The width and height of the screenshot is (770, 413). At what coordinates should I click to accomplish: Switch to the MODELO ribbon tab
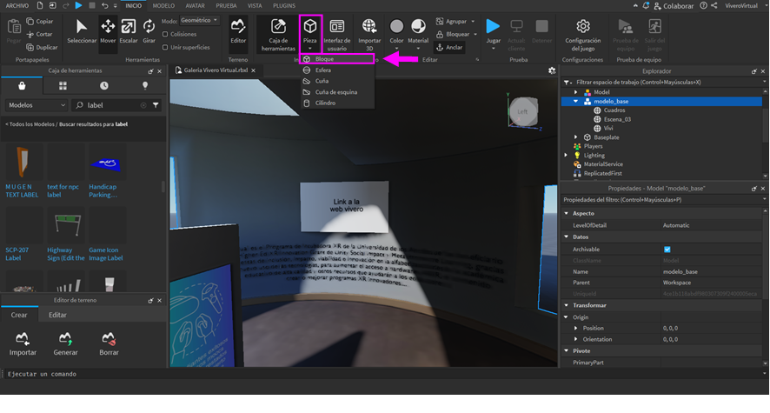coord(163,5)
